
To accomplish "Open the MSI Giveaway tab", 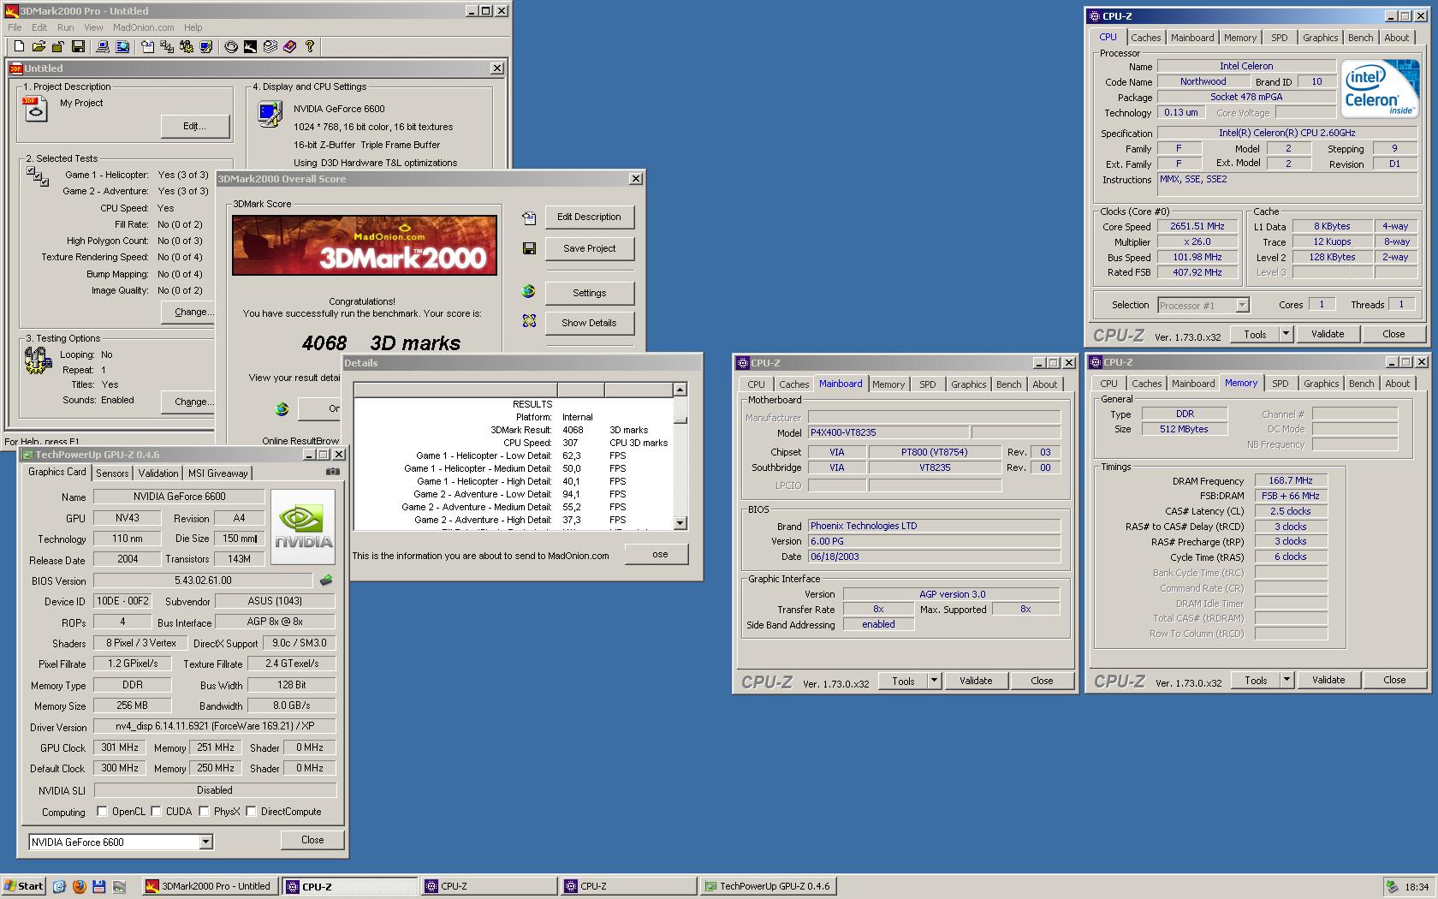I will point(217,473).
